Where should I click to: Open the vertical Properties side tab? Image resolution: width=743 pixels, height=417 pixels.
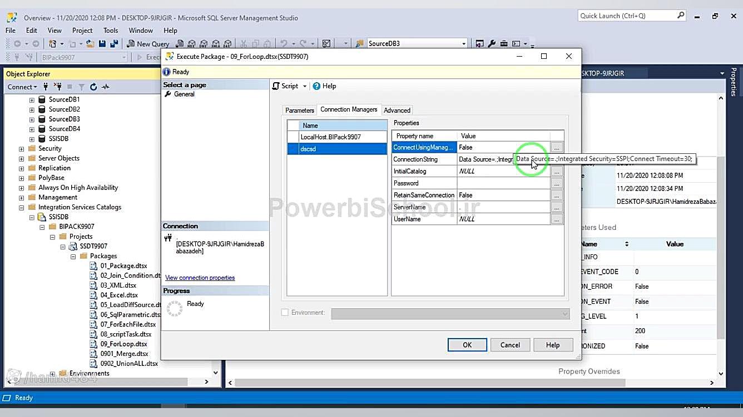click(x=734, y=82)
